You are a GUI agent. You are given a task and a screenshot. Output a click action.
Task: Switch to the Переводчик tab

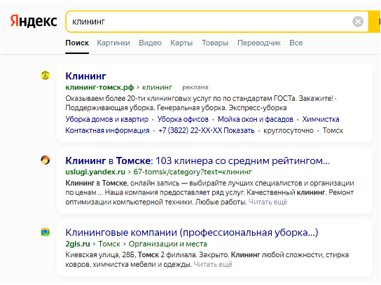point(259,43)
